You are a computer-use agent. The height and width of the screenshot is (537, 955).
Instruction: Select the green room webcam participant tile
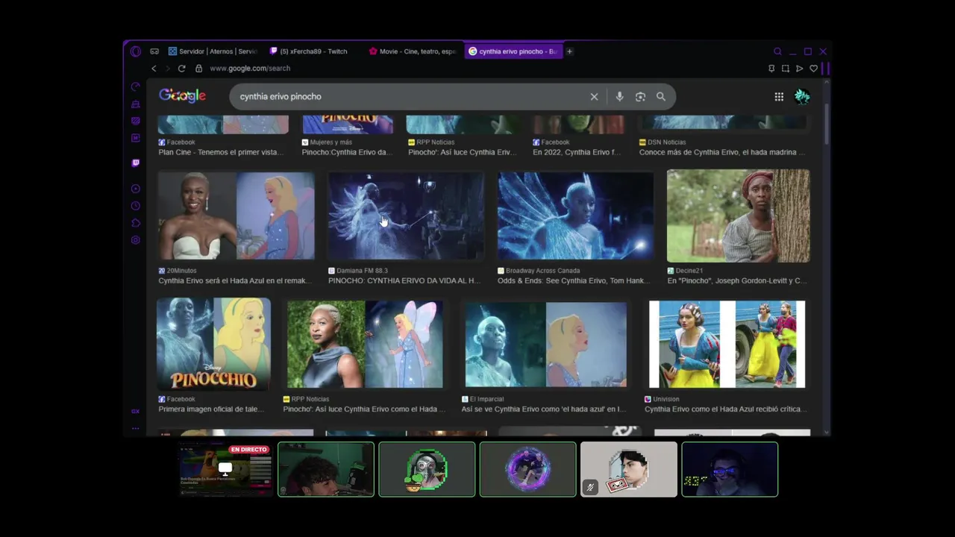[x=326, y=469]
